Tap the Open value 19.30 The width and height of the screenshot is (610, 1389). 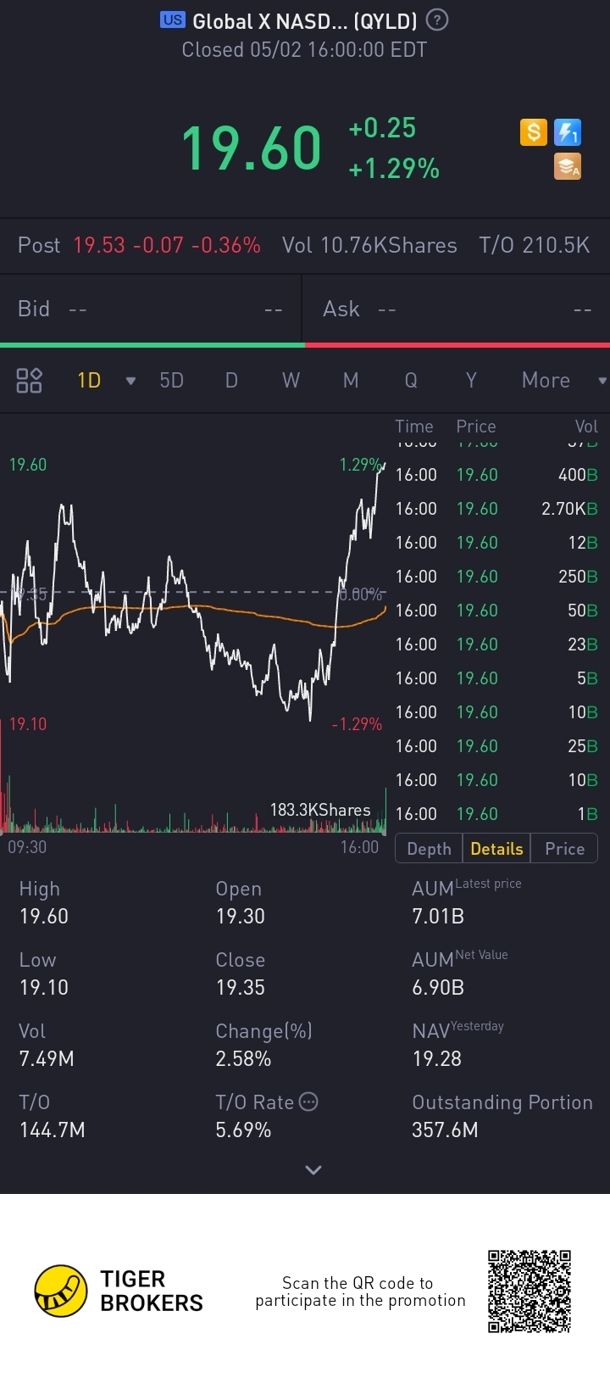(241, 916)
